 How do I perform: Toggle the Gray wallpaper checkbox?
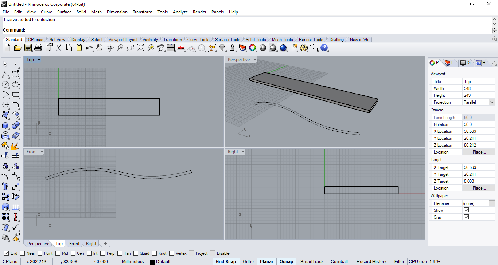click(466, 217)
